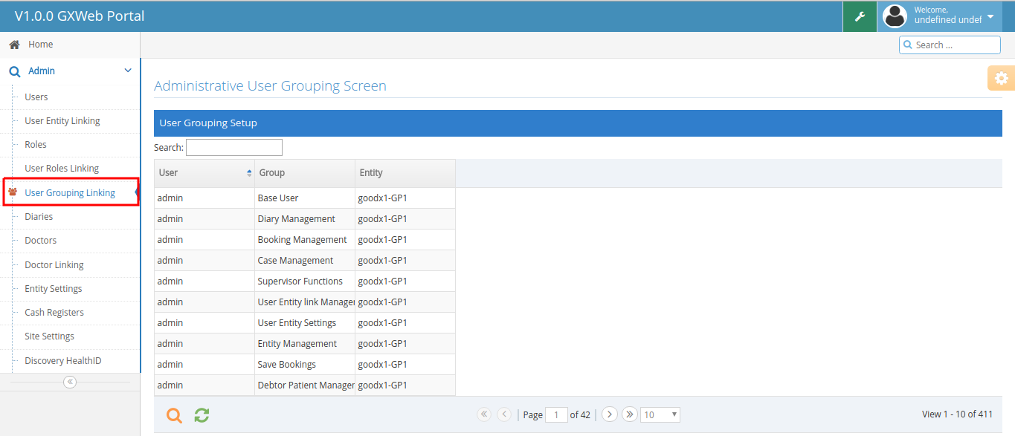Screen dimensions: 1015x436
Task: Open the orange settings gear panel
Action: tap(1001, 78)
